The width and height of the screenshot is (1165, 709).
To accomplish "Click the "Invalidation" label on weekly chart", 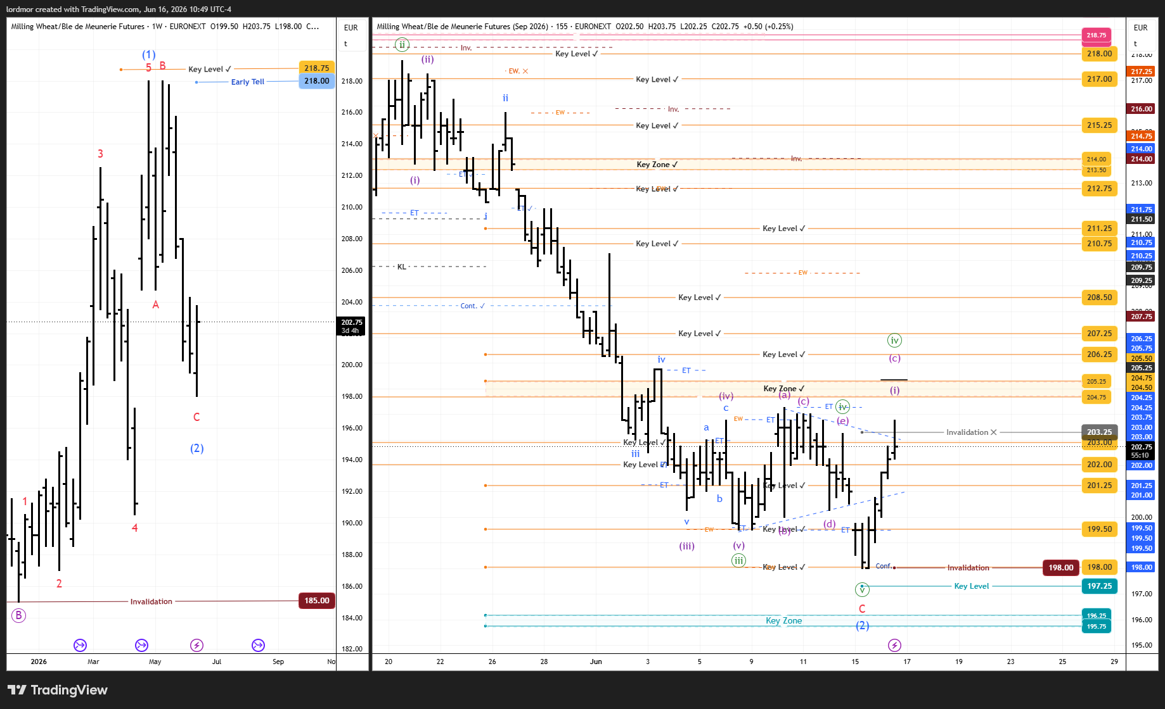I will click(151, 601).
